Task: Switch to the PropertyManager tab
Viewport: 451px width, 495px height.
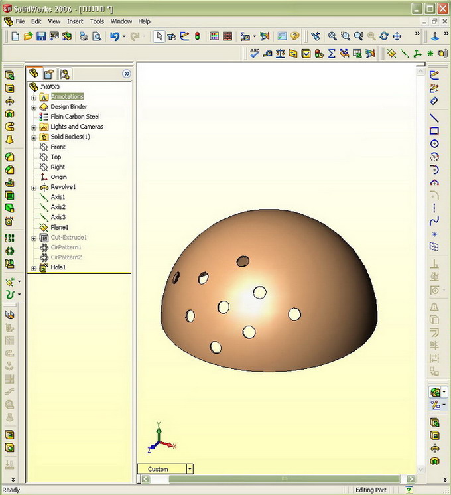Action: 49,74
